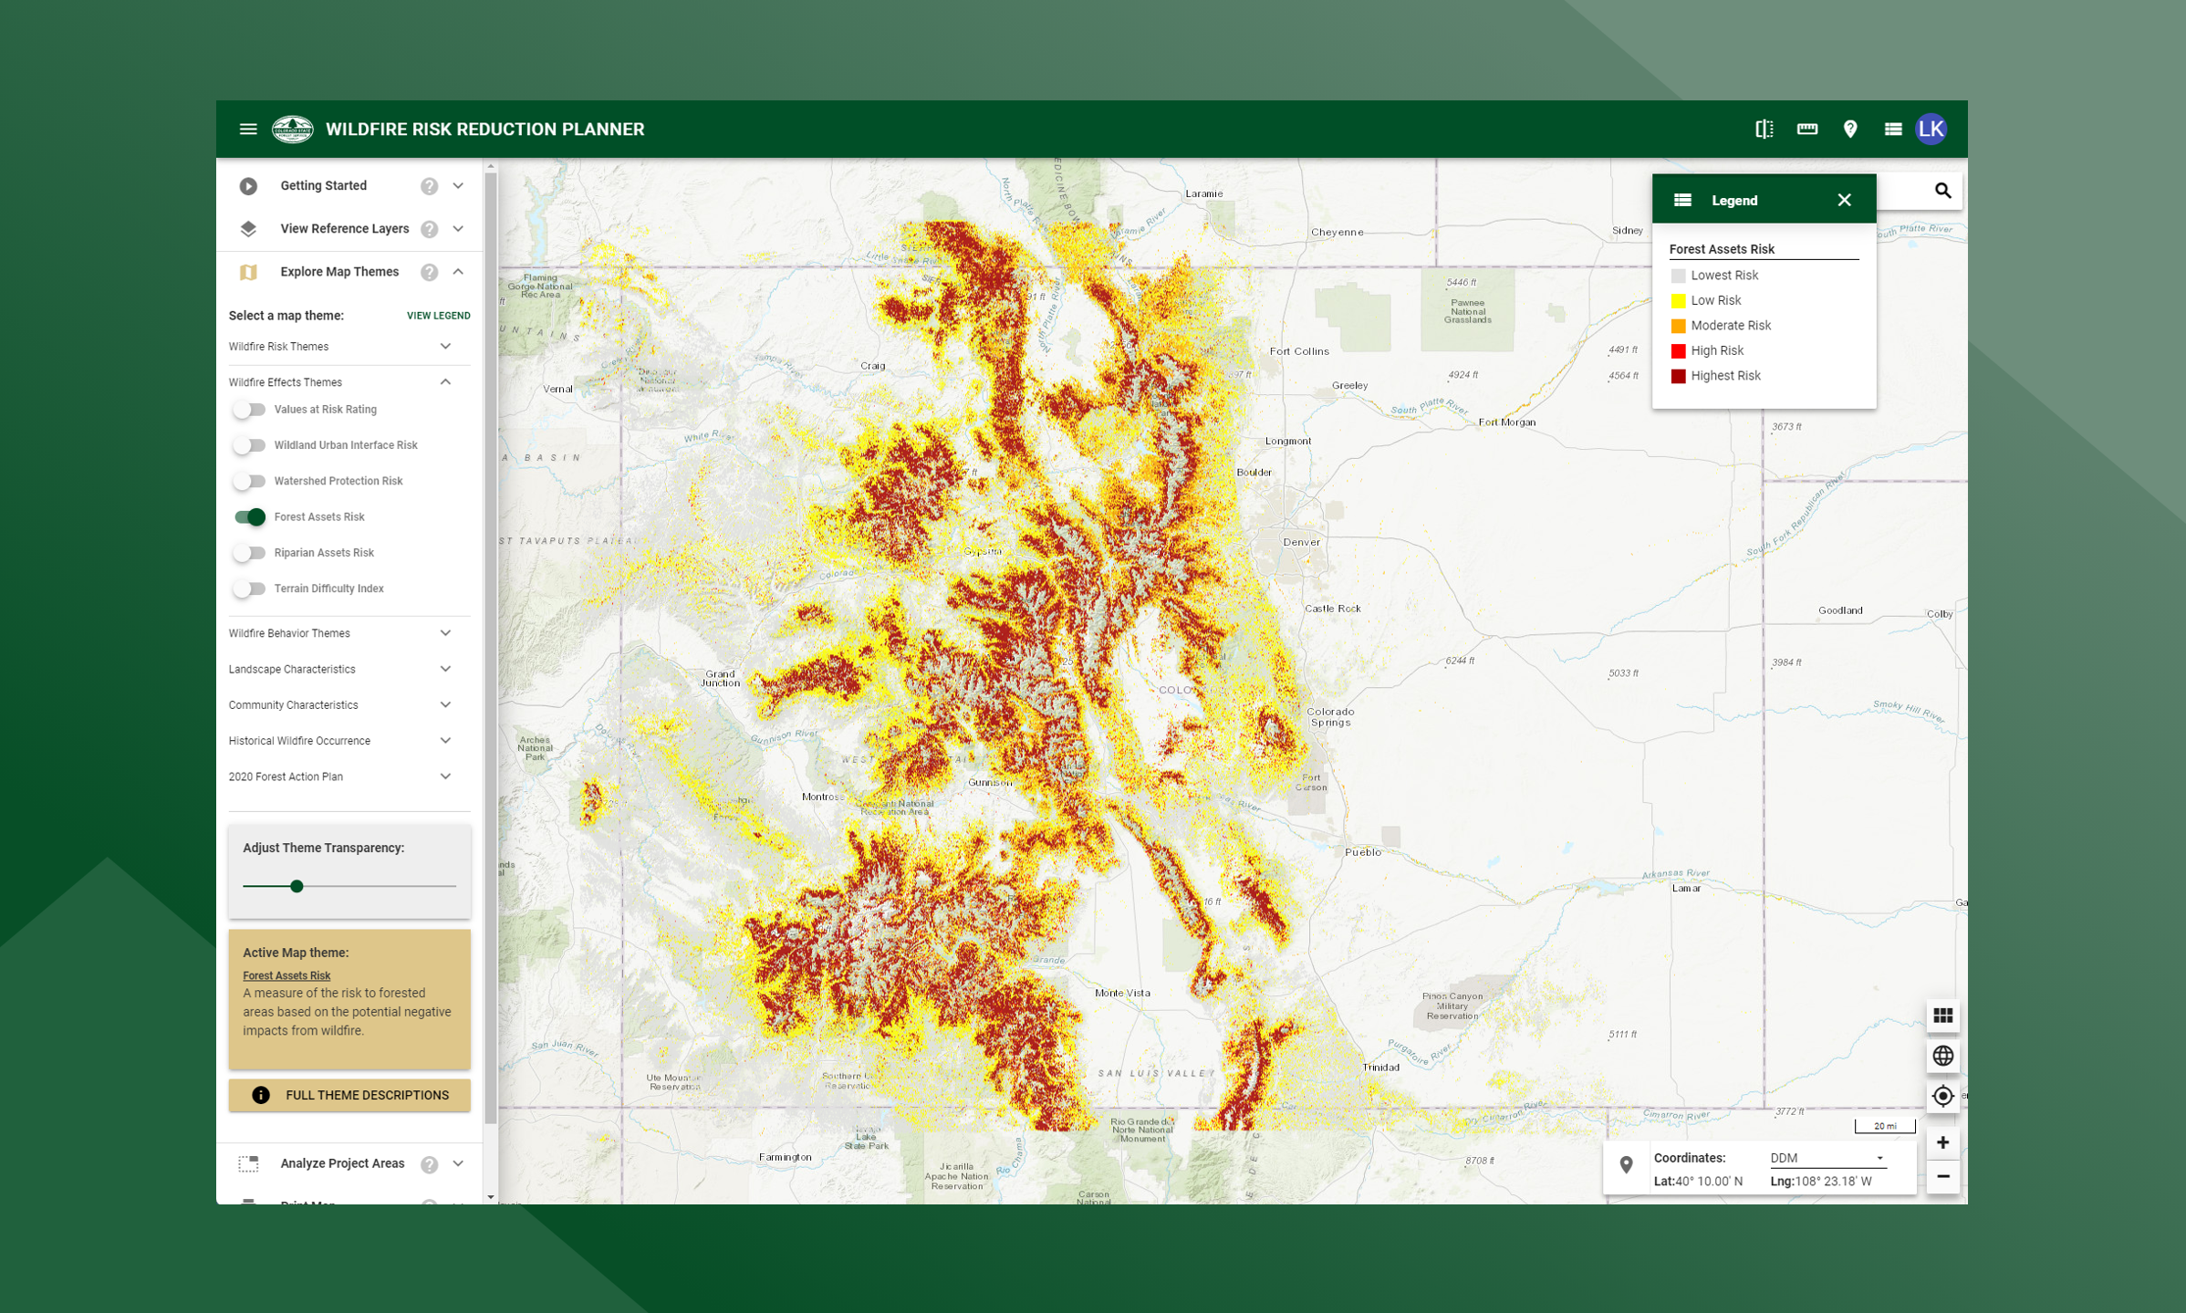The height and width of the screenshot is (1313, 2186).
Task: Click the Denver label on the map
Action: point(1301,542)
